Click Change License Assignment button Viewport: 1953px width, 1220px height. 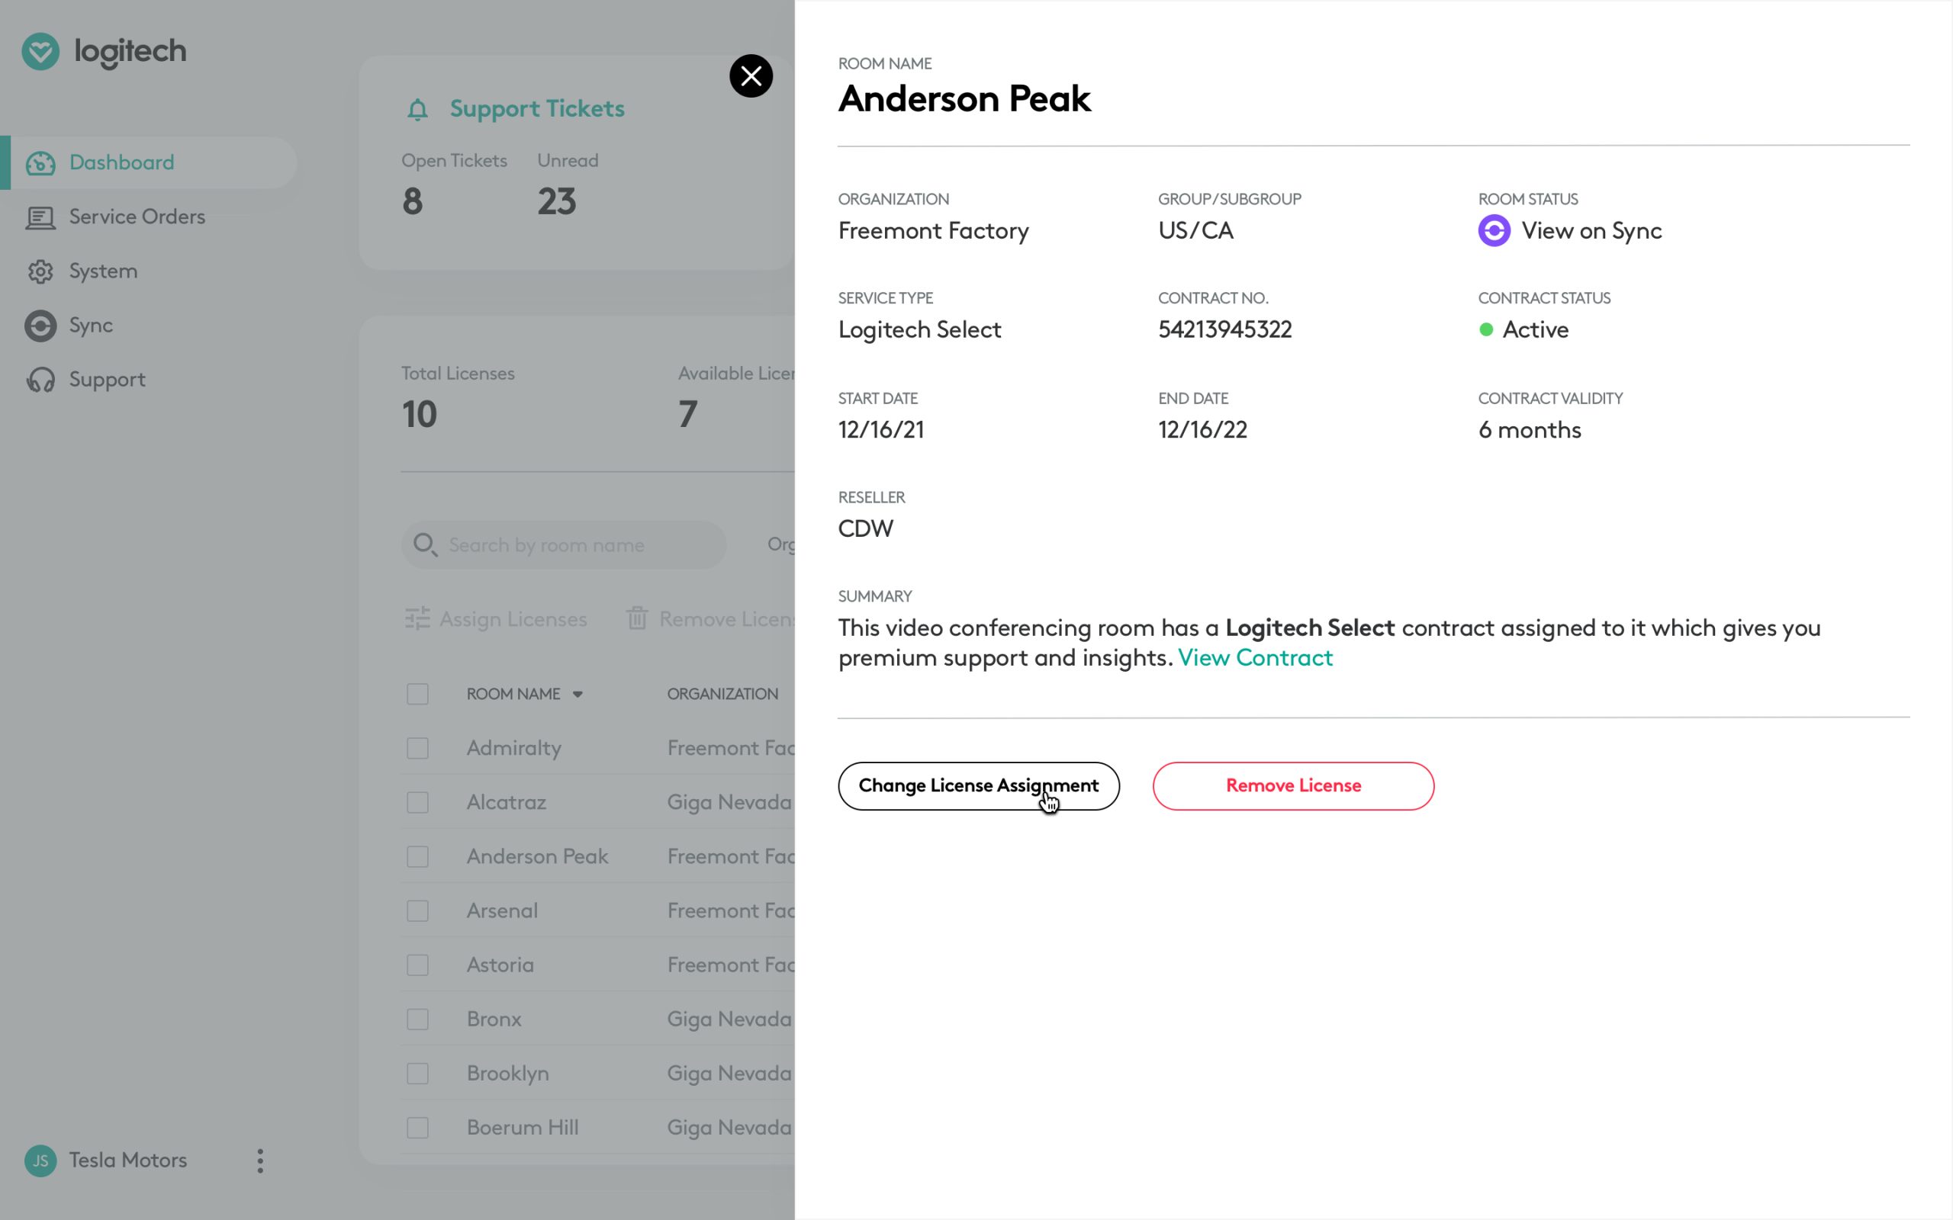pyautogui.click(x=978, y=786)
